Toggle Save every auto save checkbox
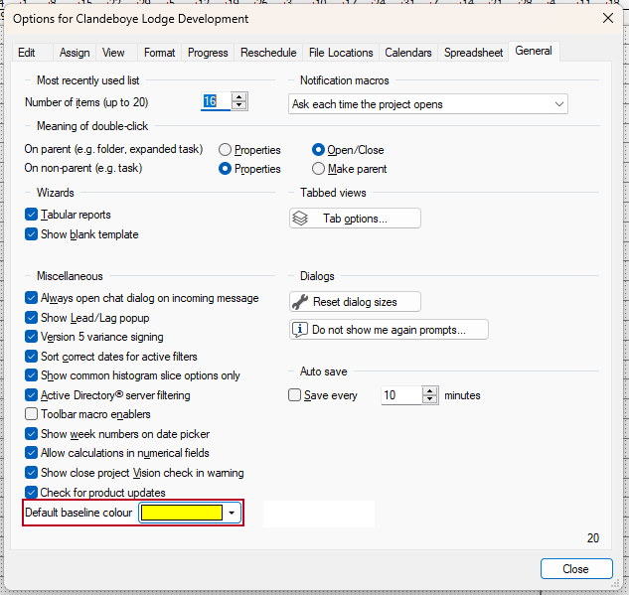Image resolution: width=629 pixels, height=595 pixels. [x=294, y=395]
